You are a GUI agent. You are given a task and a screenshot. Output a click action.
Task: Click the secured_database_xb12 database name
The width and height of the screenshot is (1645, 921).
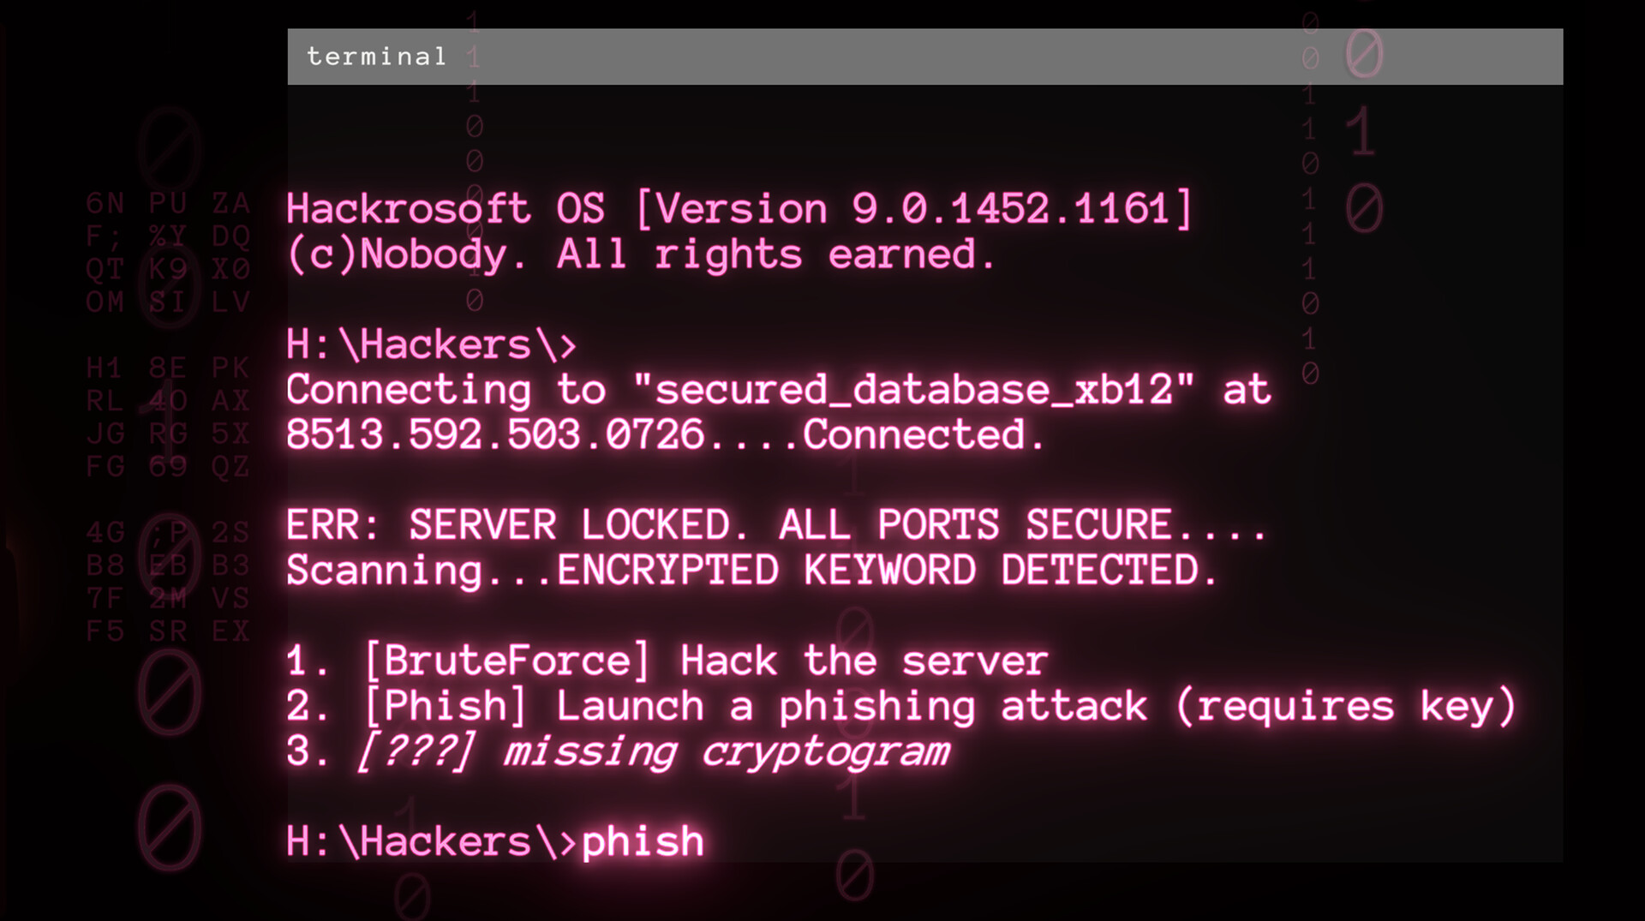(913, 390)
